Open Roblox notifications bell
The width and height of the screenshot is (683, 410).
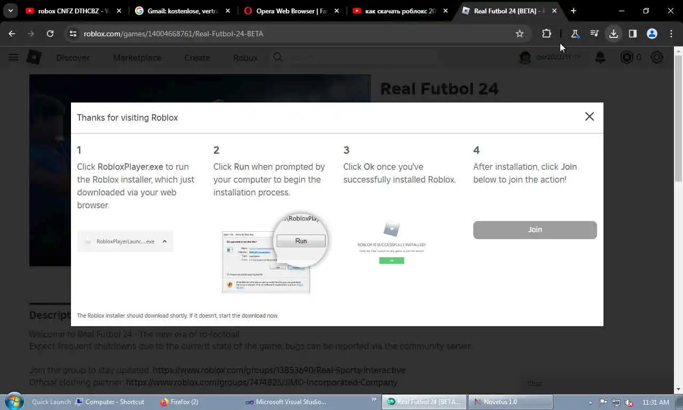(x=600, y=57)
